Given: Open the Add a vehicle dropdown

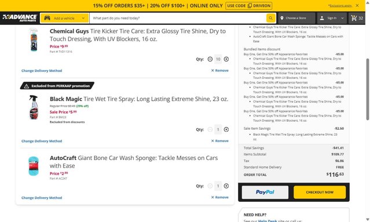Looking at the screenshot, I should coord(64,18).
